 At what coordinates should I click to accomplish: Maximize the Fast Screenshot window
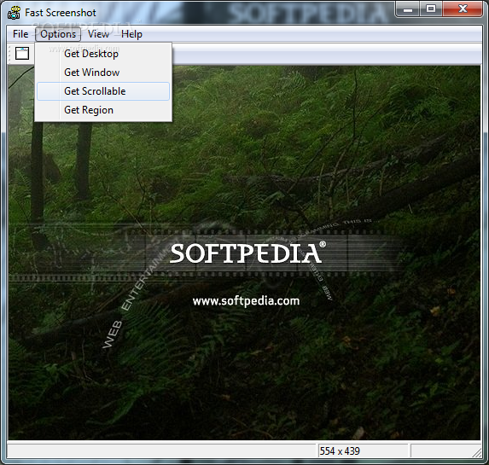(431, 9)
